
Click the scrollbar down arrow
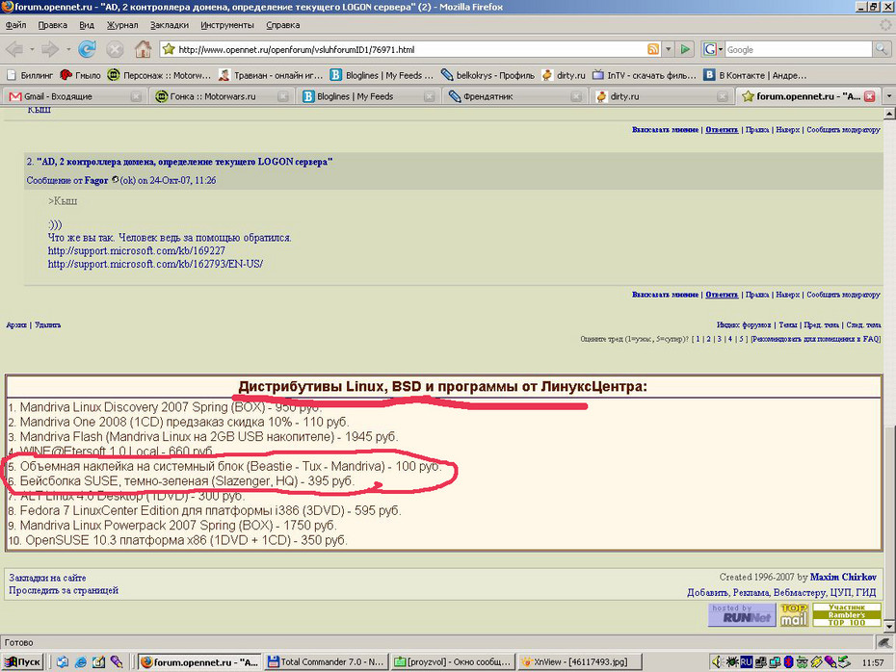pos(889,627)
